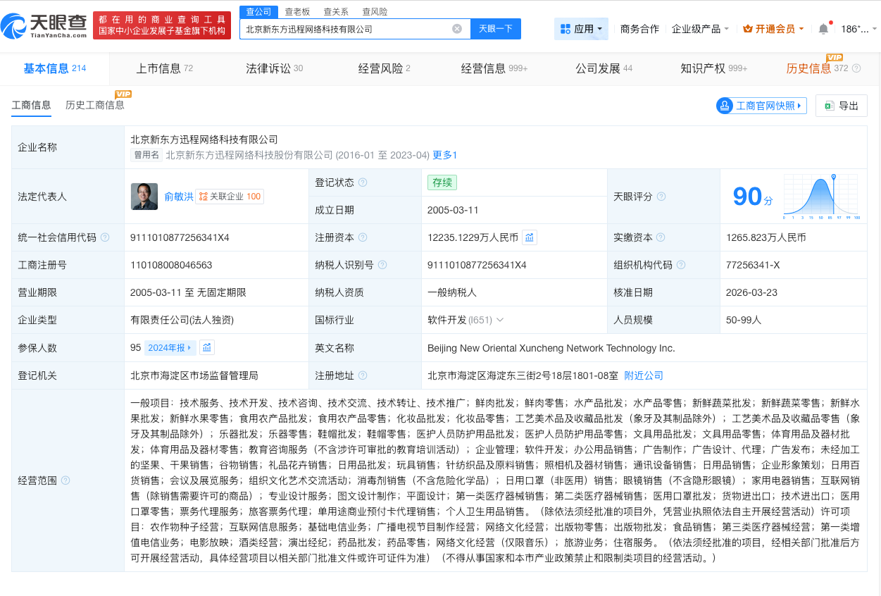Switch to the 知识产权 tab
Screen dimensions: 881x596
713,68
